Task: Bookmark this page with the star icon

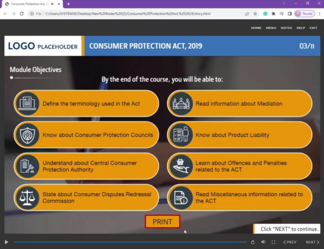Action: coord(256,14)
